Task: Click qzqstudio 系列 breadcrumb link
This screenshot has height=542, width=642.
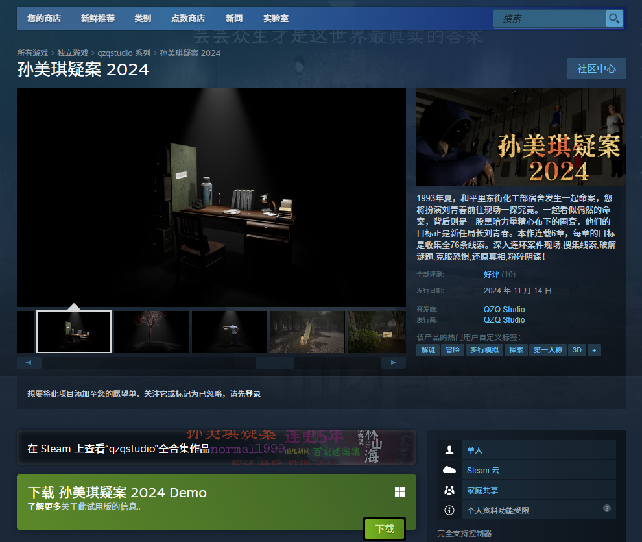Action: [124, 53]
